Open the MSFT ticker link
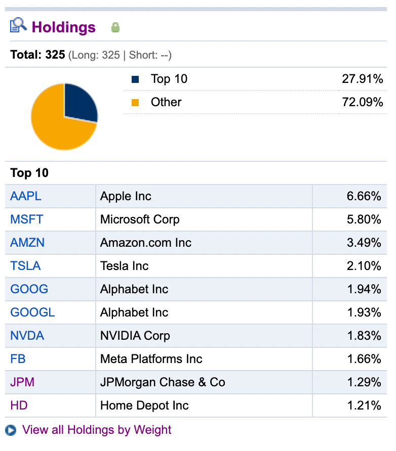396x451 pixels. [26, 219]
